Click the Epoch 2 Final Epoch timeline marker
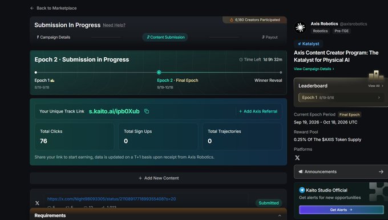 [159, 73]
